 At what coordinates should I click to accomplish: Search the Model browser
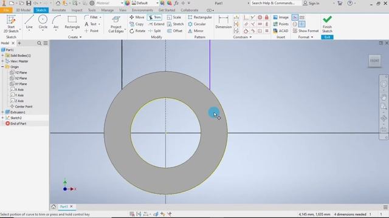39,43
